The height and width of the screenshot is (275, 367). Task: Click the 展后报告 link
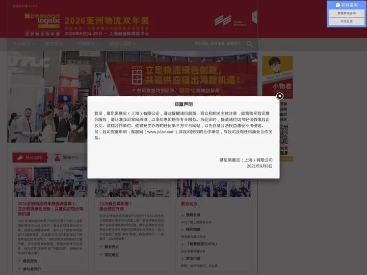click(30, 261)
